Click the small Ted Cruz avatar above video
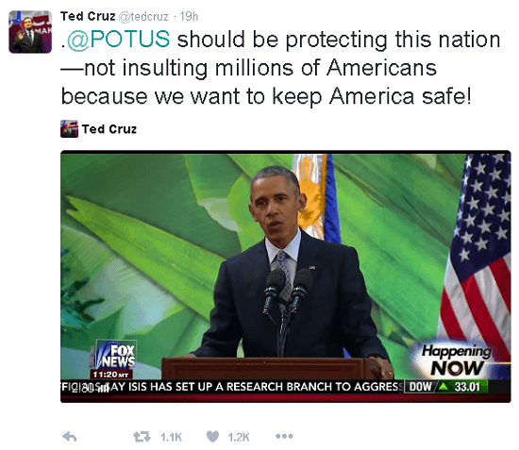This screenshot has height=450, width=519. pyautogui.click(x=69, y=128)
